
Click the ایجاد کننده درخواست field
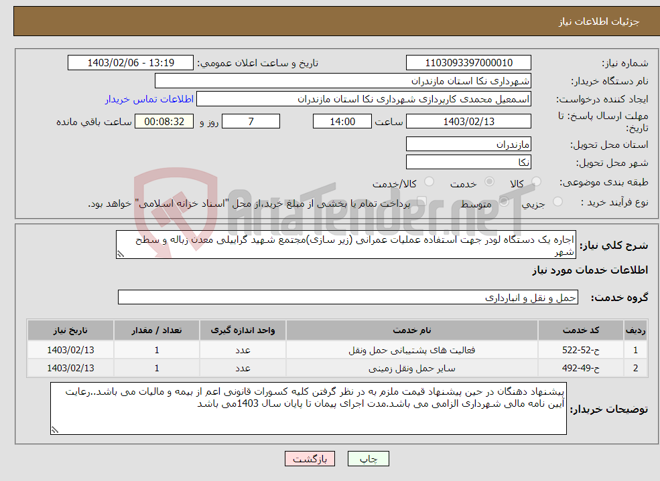pos(364,99)
